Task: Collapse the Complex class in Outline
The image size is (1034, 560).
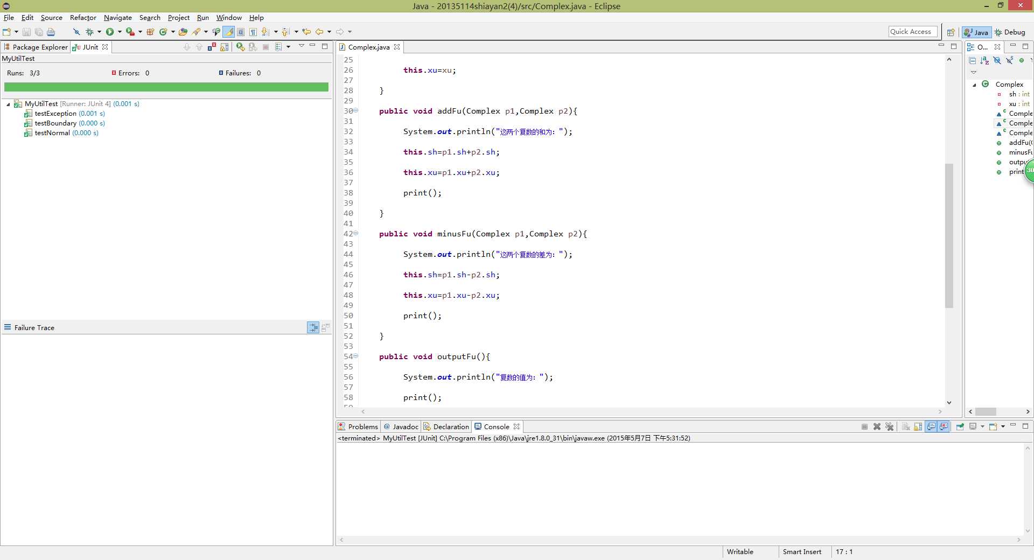Action: click(x=974, y=85)
